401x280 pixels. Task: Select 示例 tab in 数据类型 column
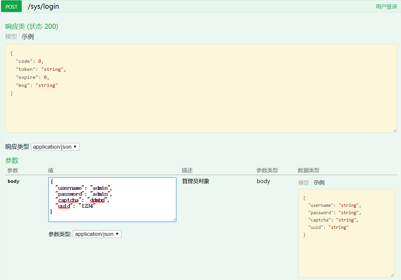(x=319, y=183)
